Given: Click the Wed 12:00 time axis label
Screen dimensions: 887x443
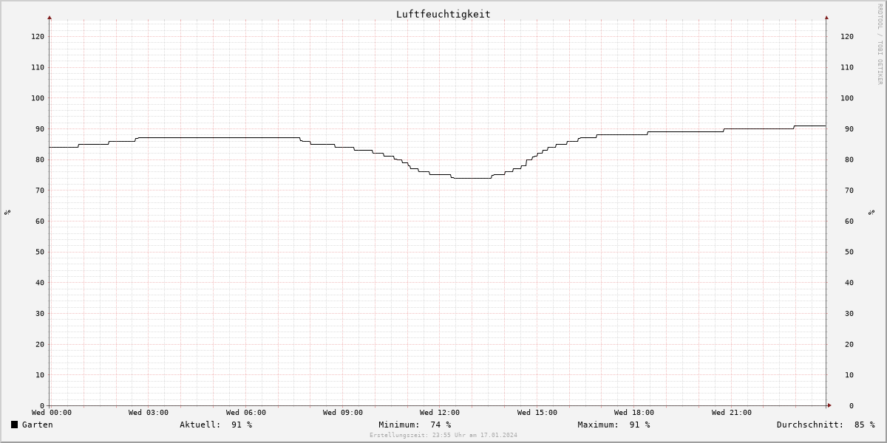Looking at the screenshot, I should click(440, 413).
